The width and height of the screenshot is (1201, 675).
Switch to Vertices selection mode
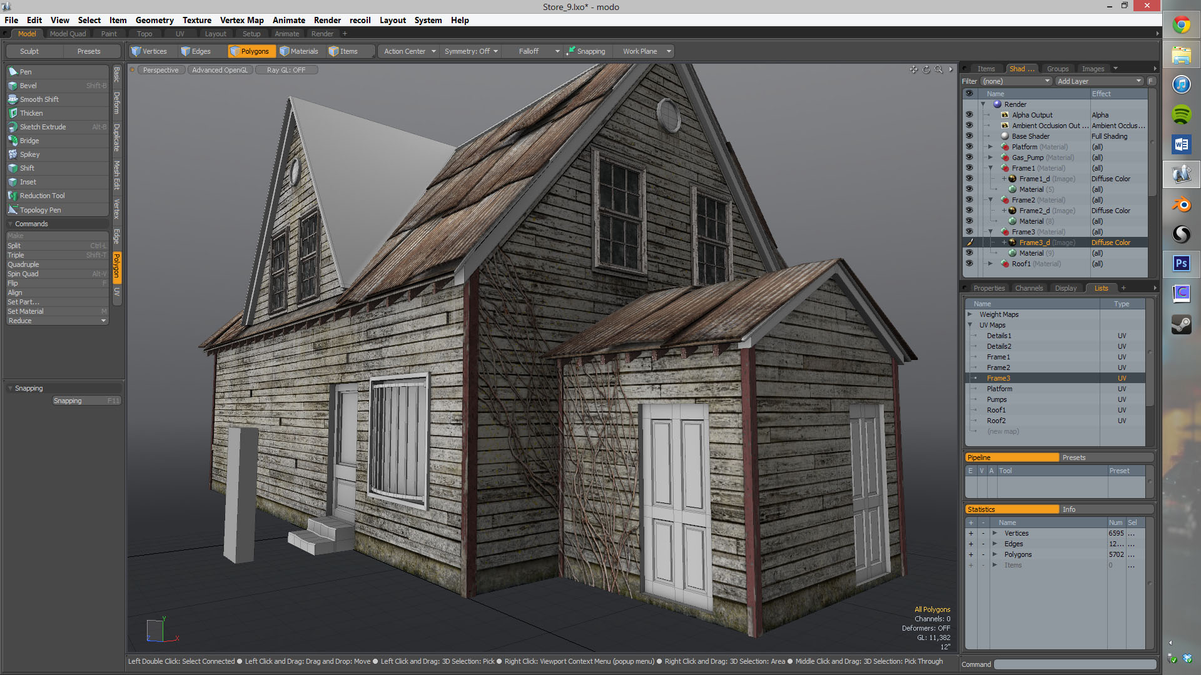click(x=149, y=51)
